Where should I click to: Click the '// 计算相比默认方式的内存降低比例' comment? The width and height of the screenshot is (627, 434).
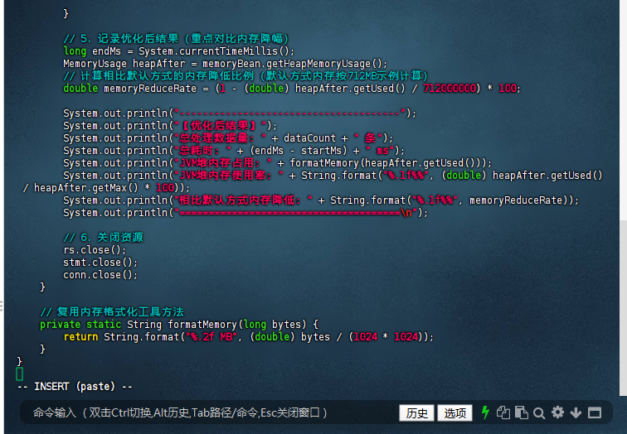coord(245,76)
